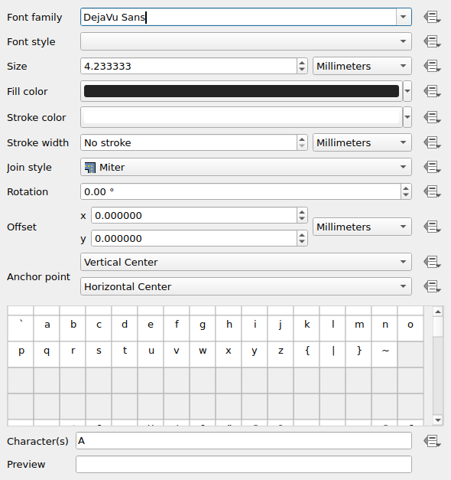Select character 'z' in the grid
This screenshot has height=480, width=451.
click(x=281, y=354)
